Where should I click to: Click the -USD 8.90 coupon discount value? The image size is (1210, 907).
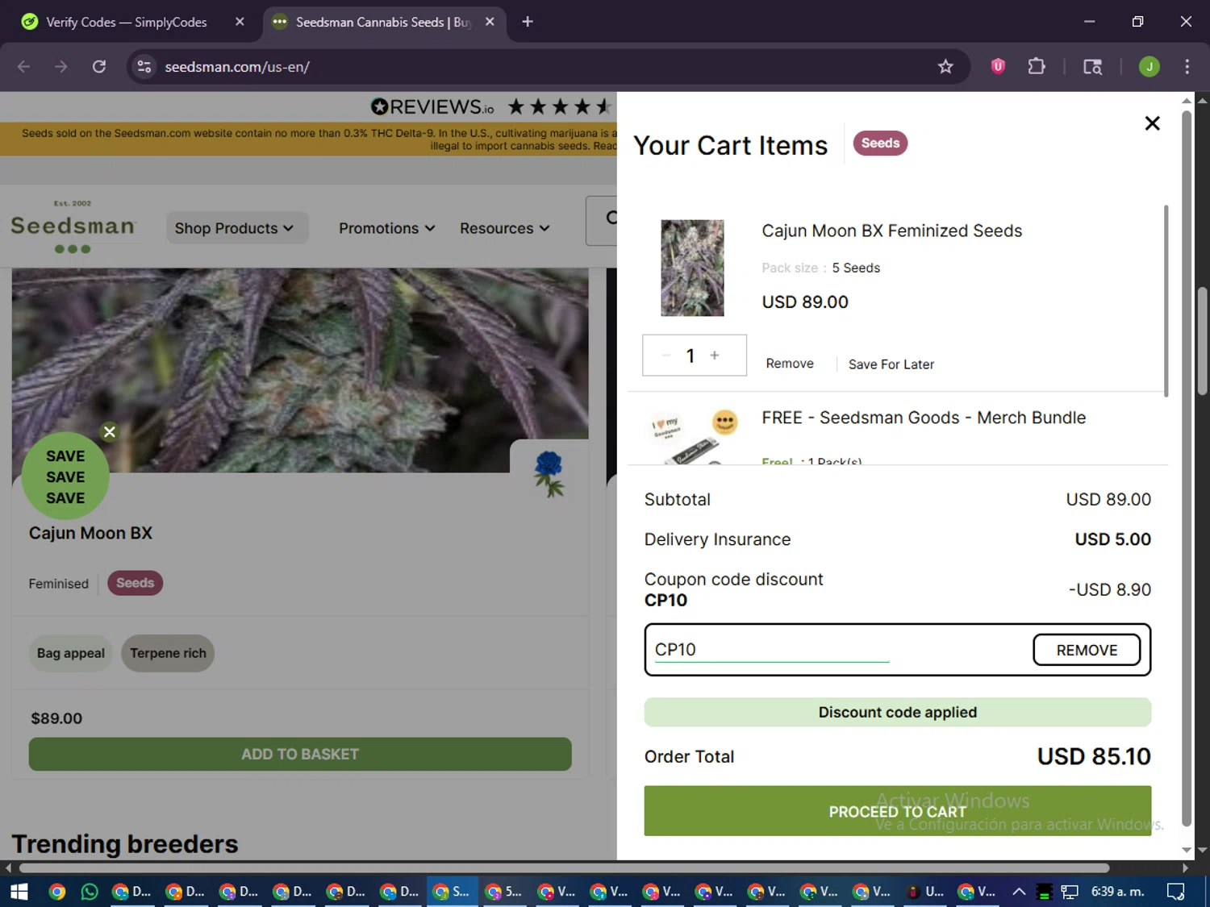tap(1109, 589)
